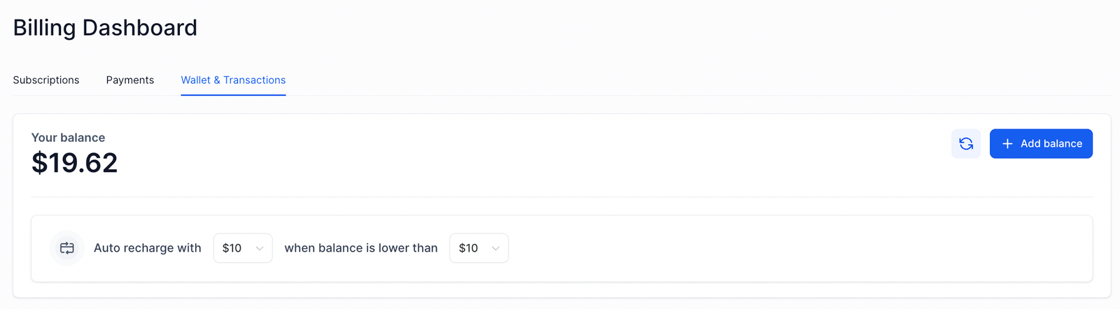Viewport: 1120px width, 309px height.
Task: Click the plus icon in Add balance
Action: (x=1007, y=143)
